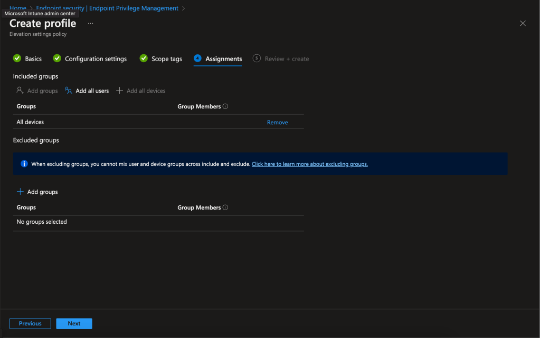The image size is (540, 338).
Task: Click the plus icon beside Add all devices
Action: [119, 91]
